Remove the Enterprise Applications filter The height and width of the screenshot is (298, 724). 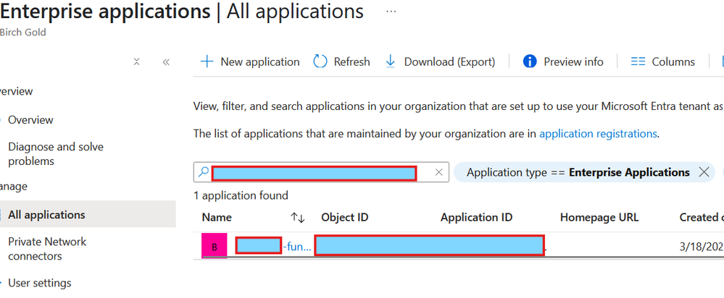tap(704, 172)
